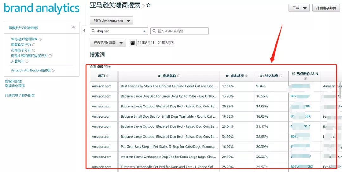Focus the 输入 ASIN 或商品 search field
Screen dimensions: 342x172
[x=180, y=31]
